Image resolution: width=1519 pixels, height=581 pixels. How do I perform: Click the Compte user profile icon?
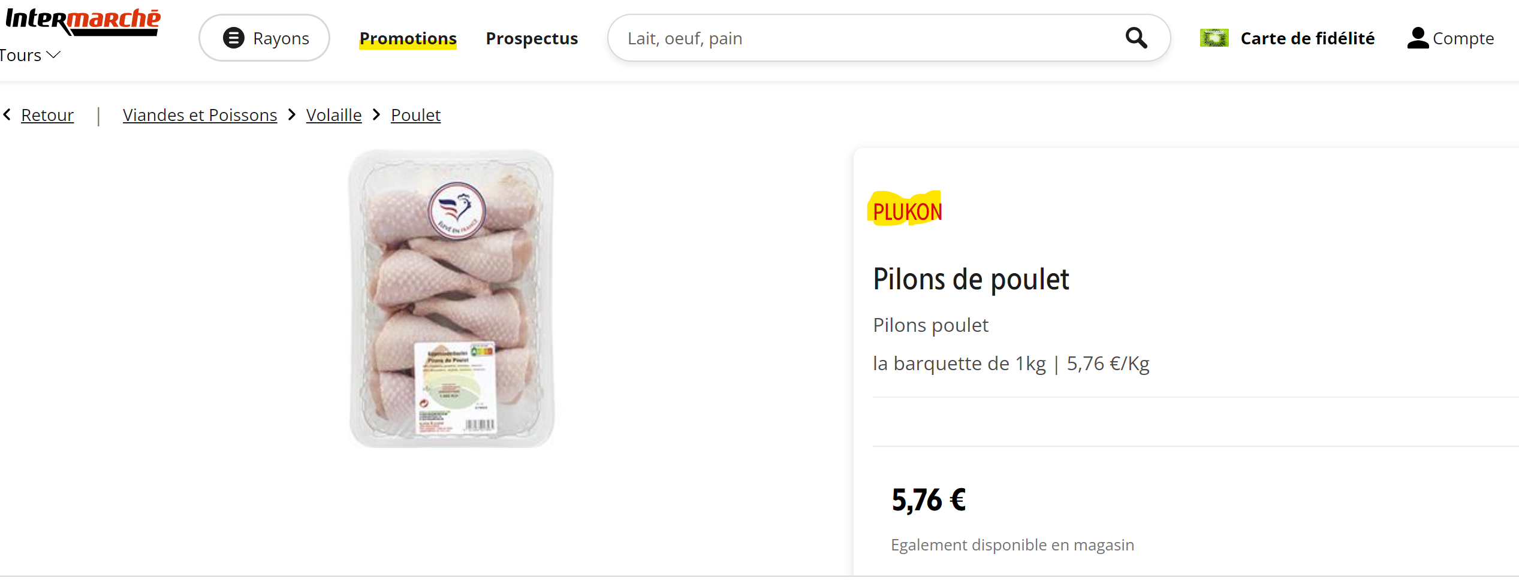(1418, 38)
